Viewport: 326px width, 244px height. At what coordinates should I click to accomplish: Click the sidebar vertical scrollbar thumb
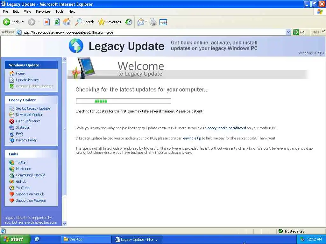(x=64, y=129)
